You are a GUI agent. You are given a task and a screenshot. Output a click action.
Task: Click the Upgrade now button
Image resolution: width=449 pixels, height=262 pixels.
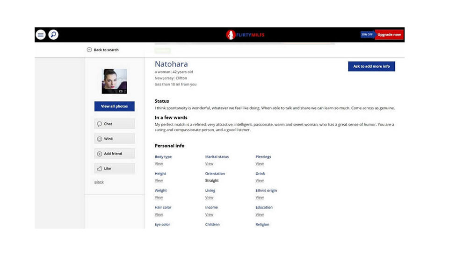389,35
